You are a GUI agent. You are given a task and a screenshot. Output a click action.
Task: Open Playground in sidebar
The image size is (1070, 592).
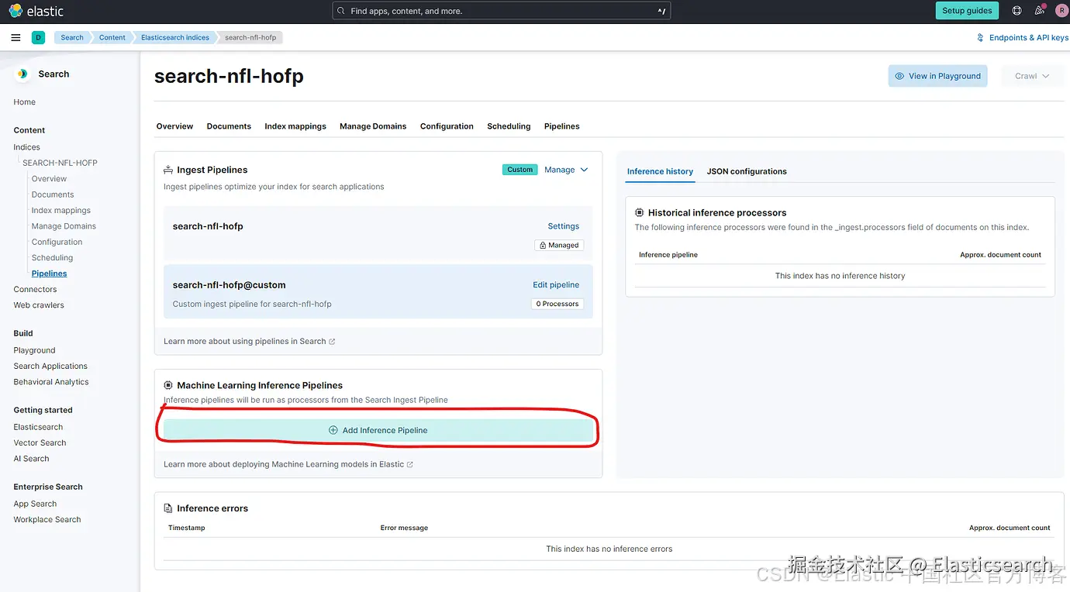pos(34,350)
